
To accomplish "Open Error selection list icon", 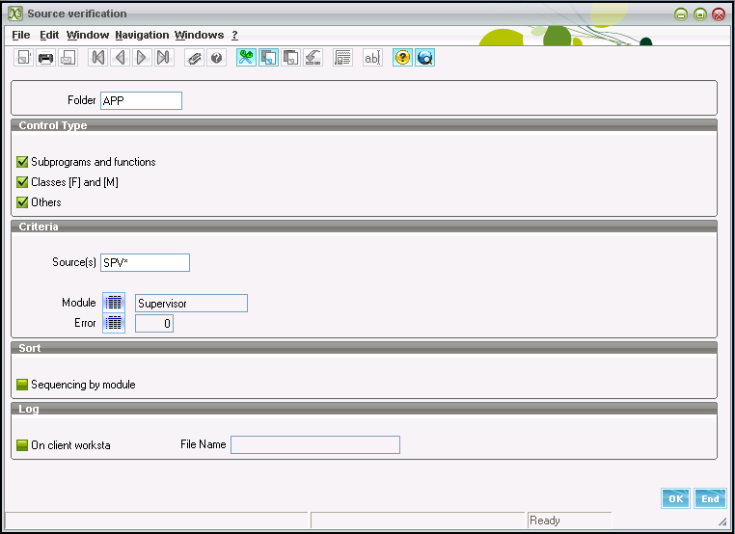I will click(x=114, y=323).
